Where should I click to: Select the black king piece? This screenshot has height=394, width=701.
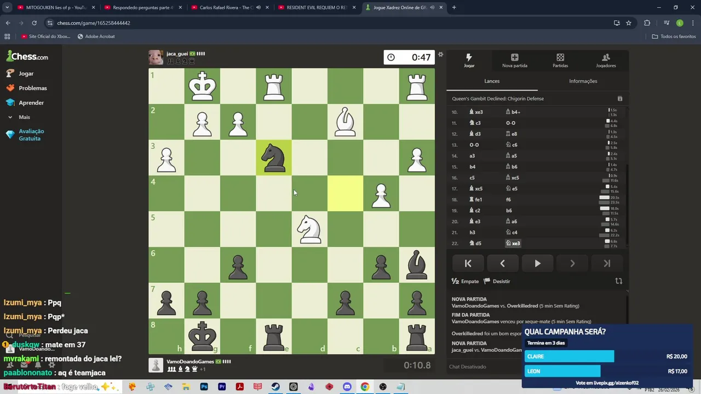click(202, 337)
